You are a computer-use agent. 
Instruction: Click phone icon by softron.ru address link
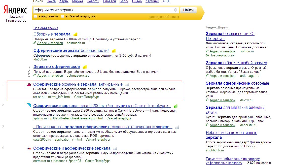pos(207,51)
